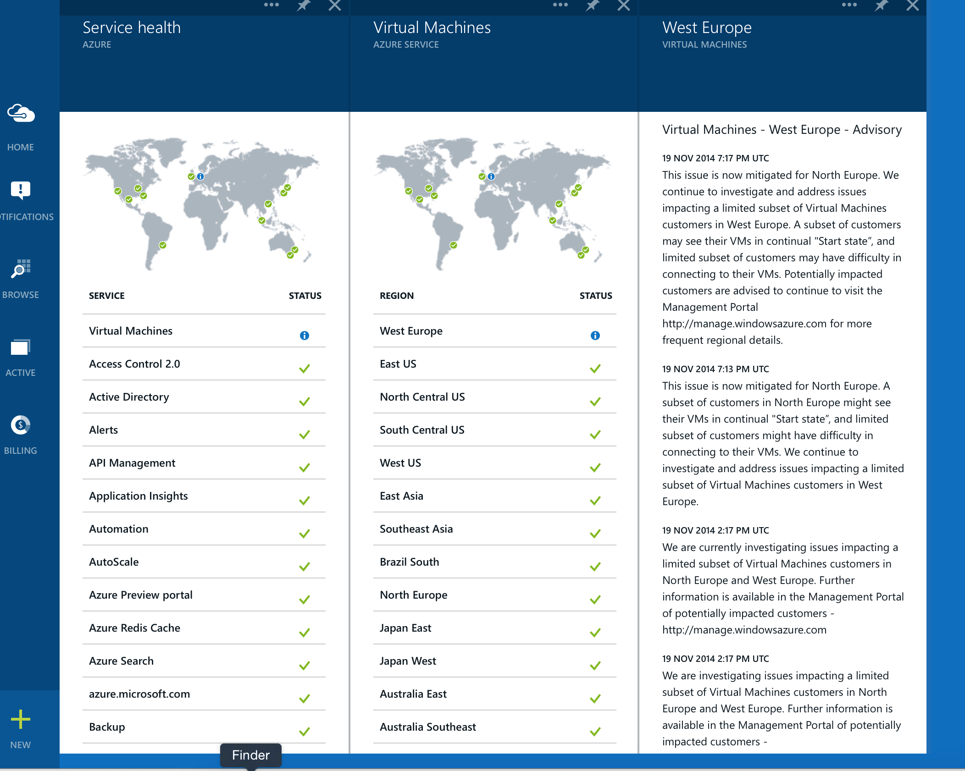Select the West US region row

pyautogui.click(x=495, y=463)
